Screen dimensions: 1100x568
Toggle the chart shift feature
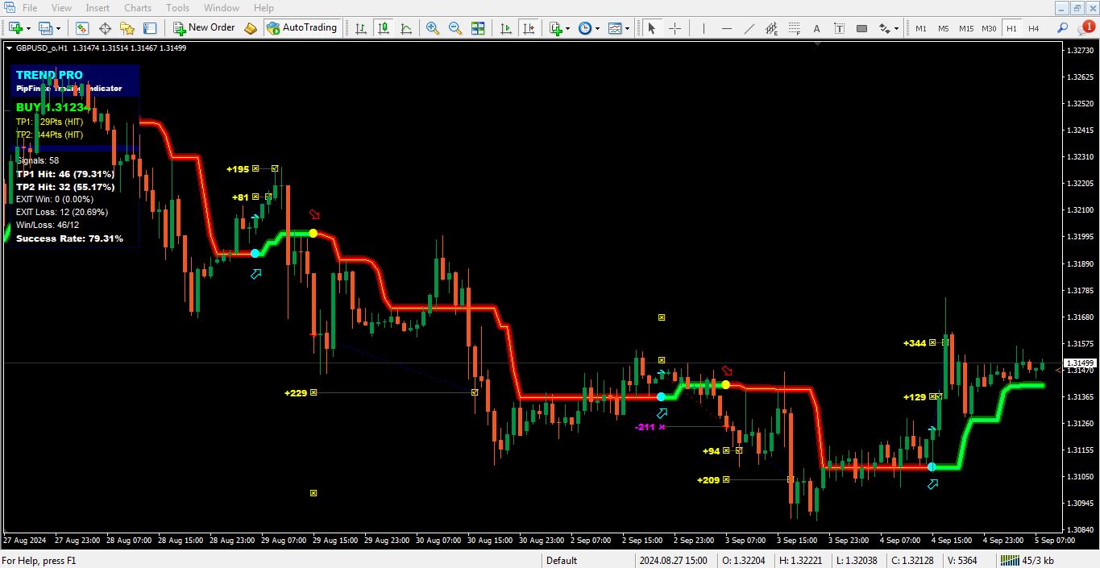click(x=528, y=28)
